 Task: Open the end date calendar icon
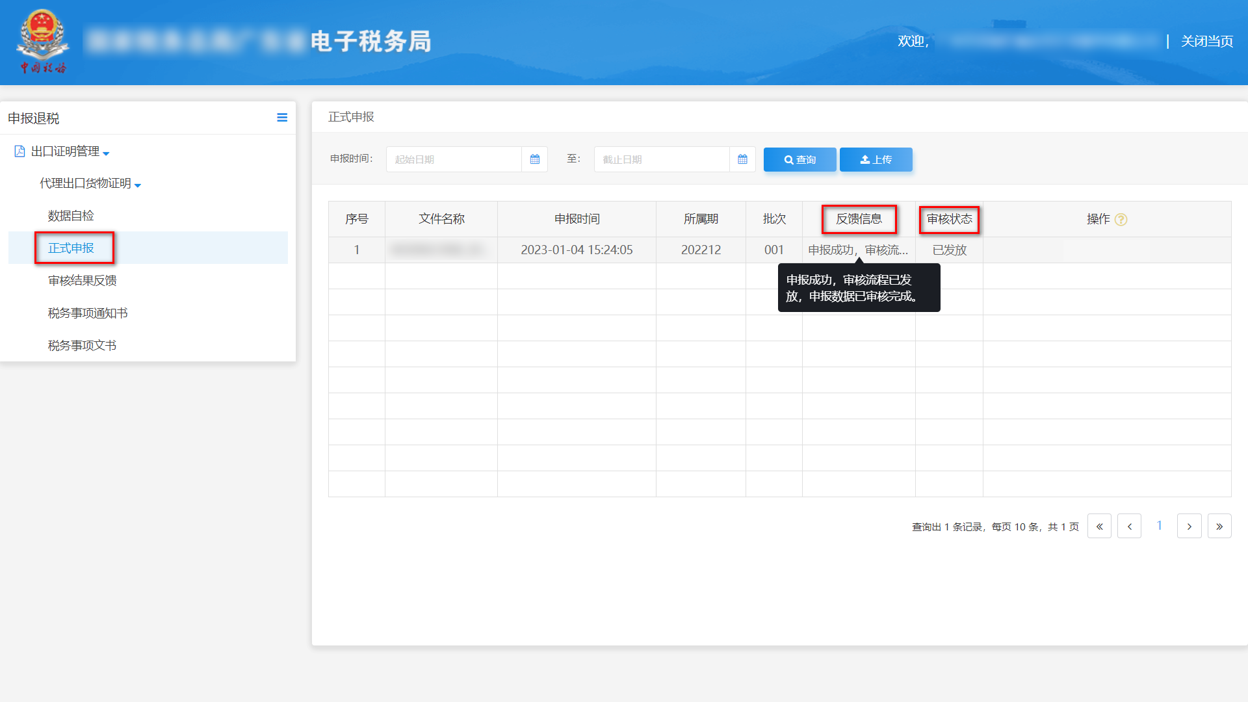coord(742,159)
